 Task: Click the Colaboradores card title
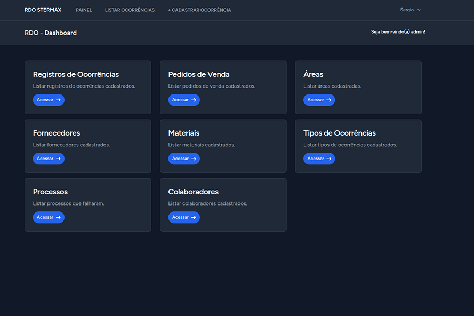(x=193, y=192)
